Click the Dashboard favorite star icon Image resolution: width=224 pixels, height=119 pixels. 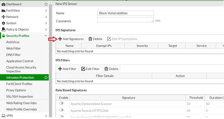point(46,4)
